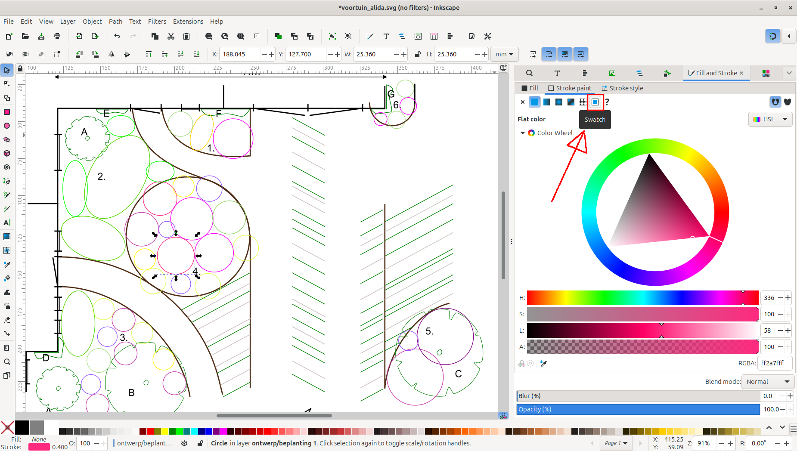Image resolution: width=797 pixels, height=451 pixels.
Task: Increase the Hue value with plus
Action: click(788, 298)
